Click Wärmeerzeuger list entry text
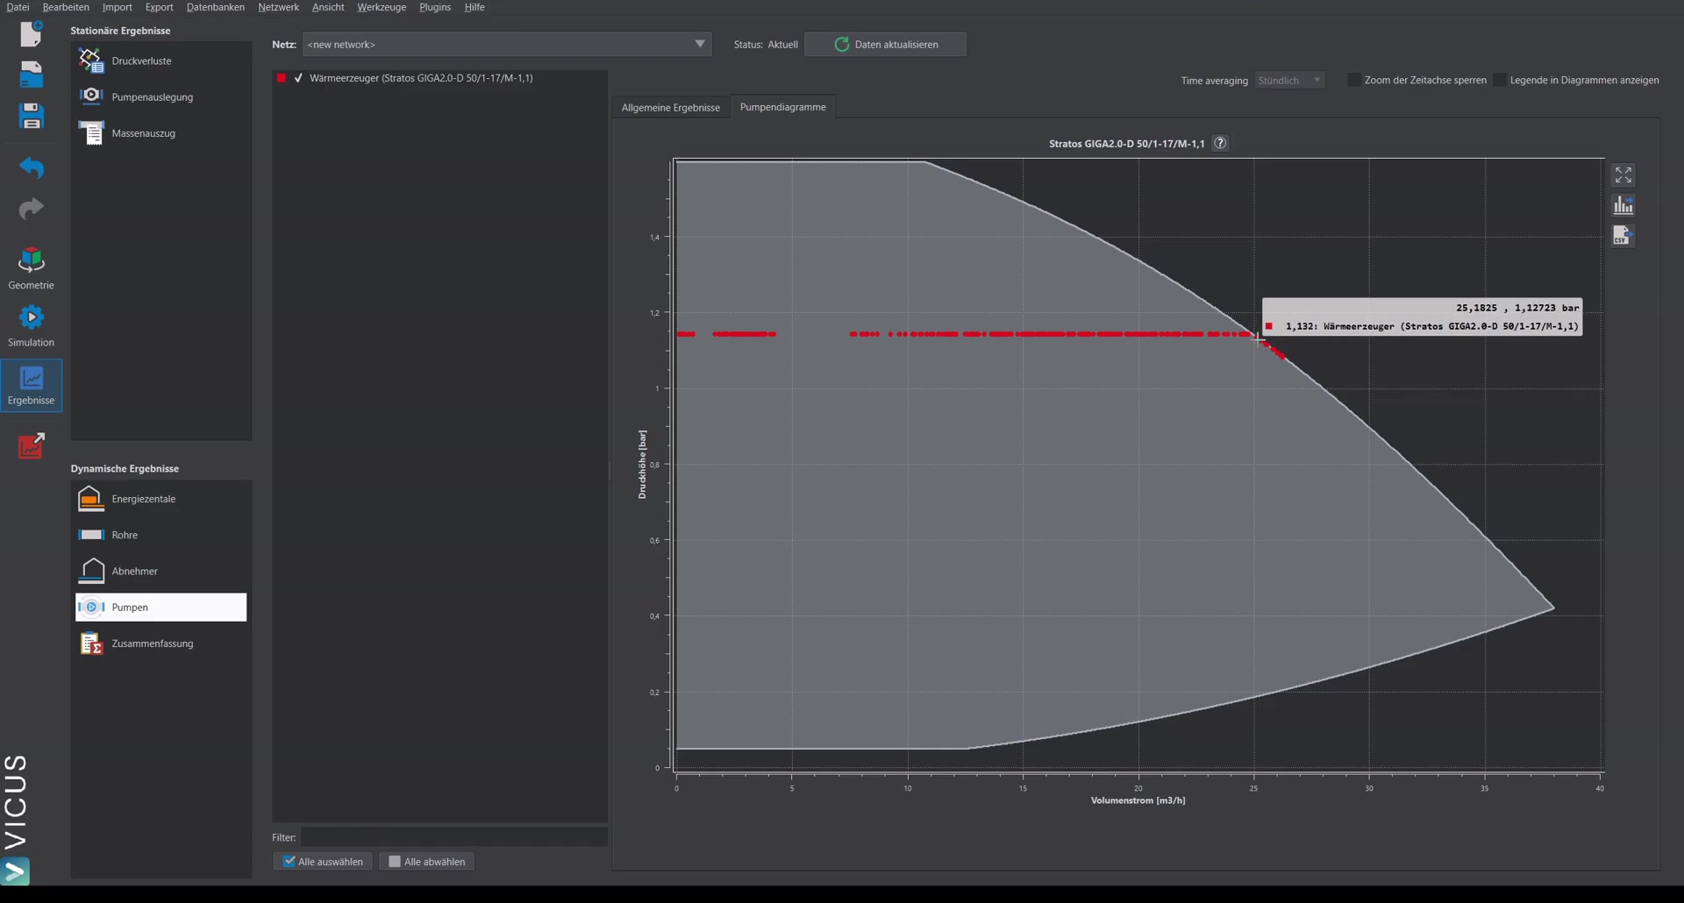 (421, 78)
